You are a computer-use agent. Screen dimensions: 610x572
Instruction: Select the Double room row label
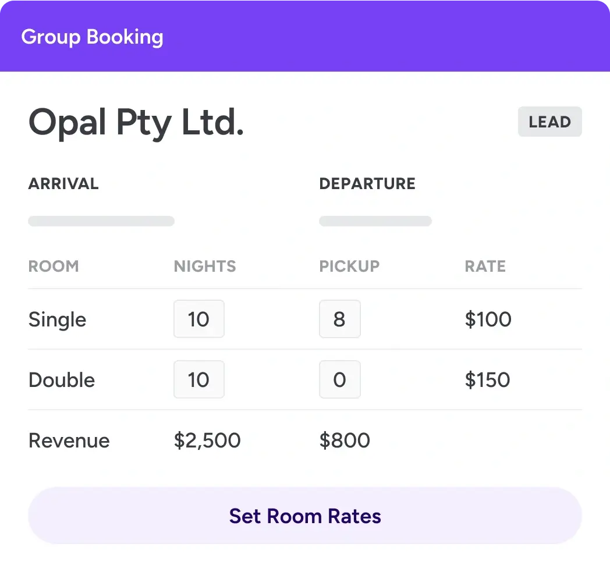(x=61, y=379)
